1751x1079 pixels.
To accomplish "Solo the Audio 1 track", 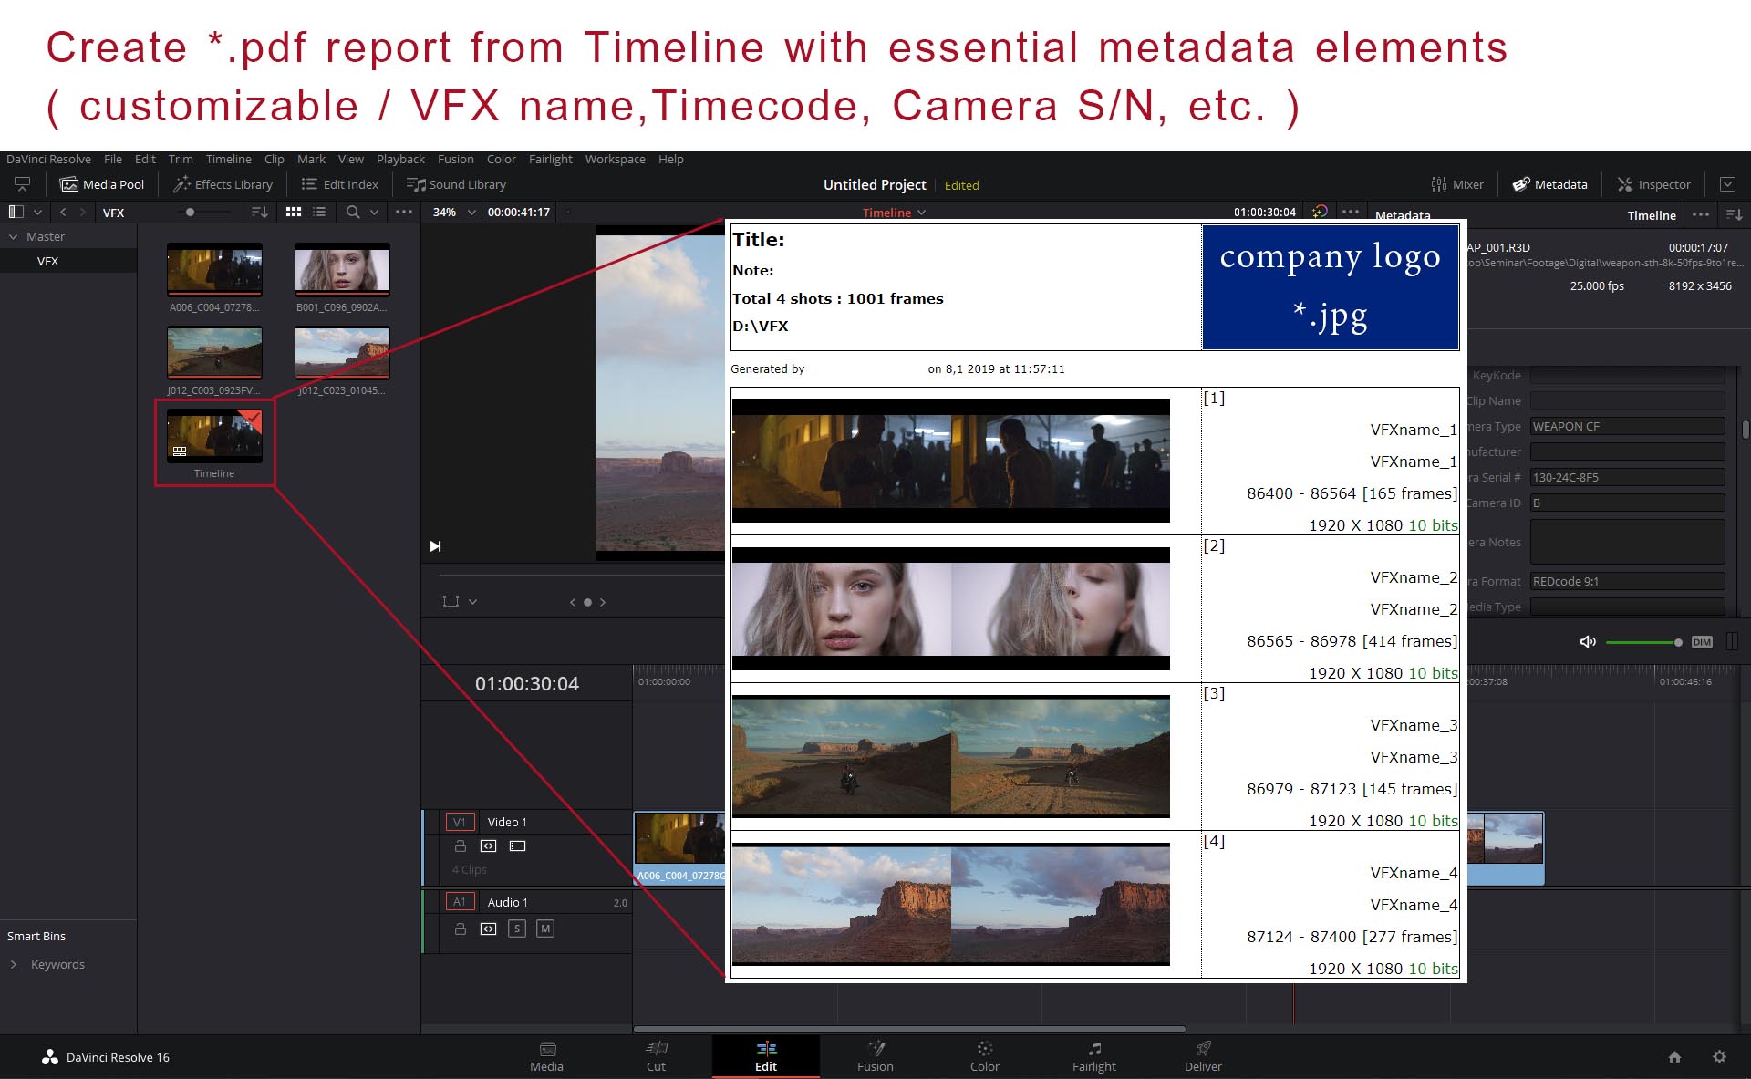I will pos(517,929).
